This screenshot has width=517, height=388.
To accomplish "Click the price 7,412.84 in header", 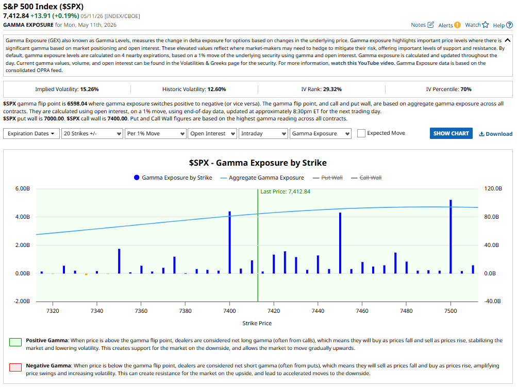I will pyautogui.click(x=16, y=16).
